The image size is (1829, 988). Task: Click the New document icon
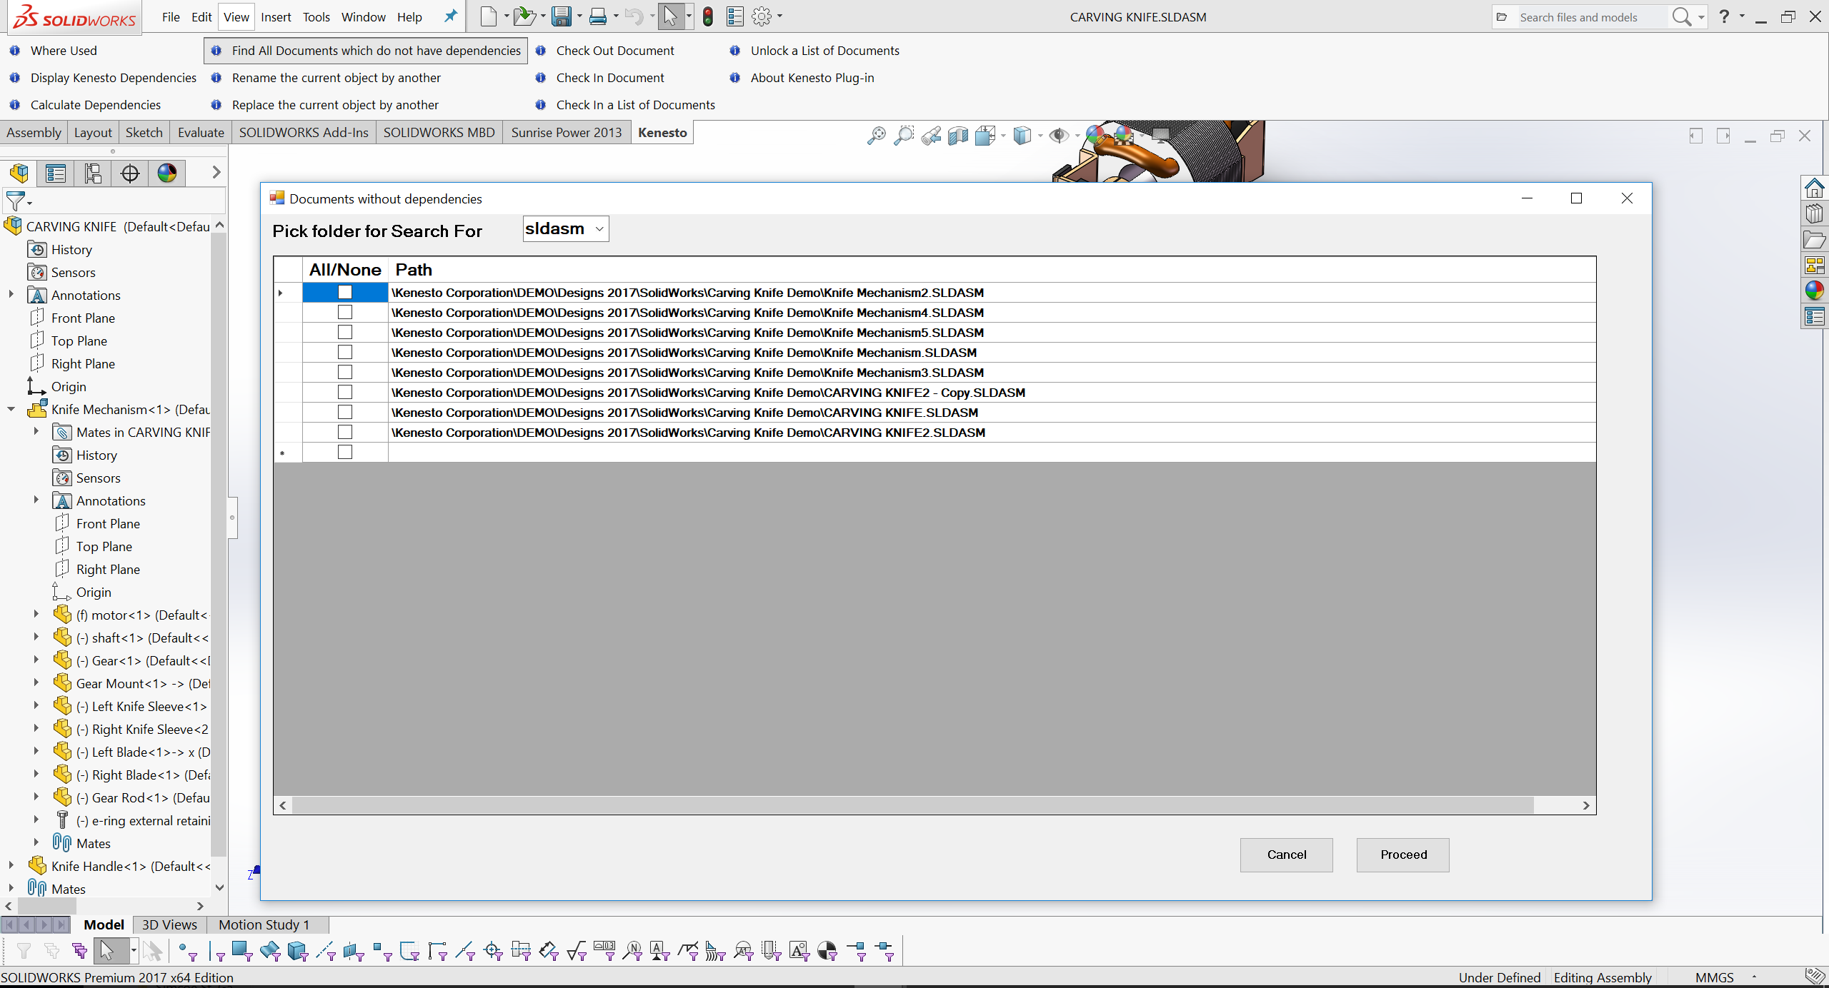tap(488, 16)
